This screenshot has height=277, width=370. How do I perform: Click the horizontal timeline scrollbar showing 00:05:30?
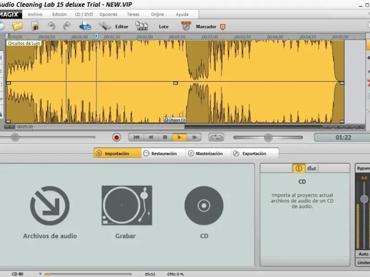point(100,126)
